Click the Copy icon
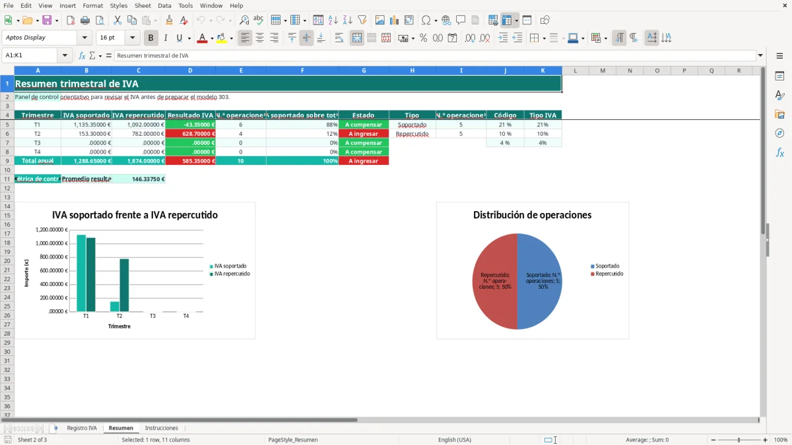 [x=131, y=20]
